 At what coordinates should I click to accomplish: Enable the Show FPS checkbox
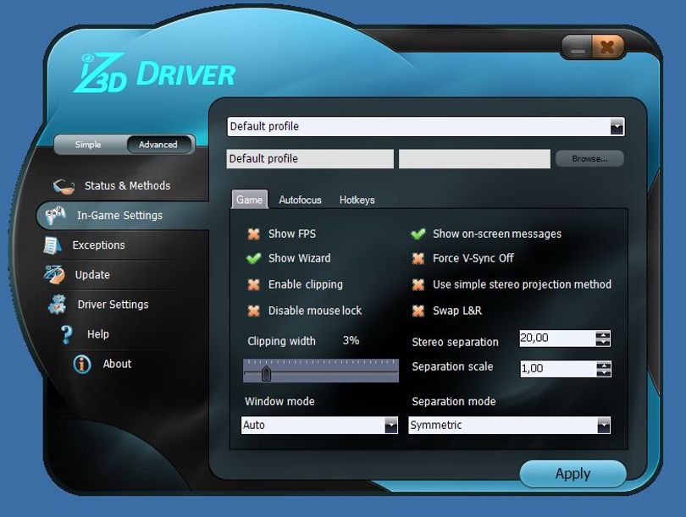pyautogui.click(x=254, y=234)
